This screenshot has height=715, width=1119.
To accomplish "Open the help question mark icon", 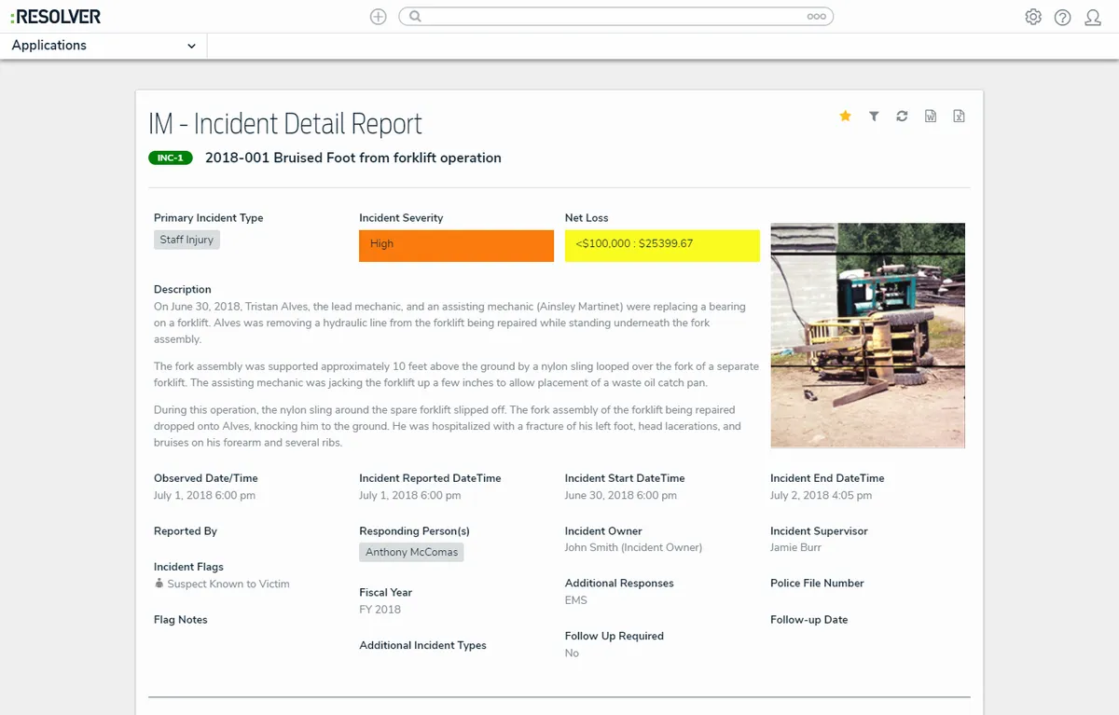I will point(1063,17).
